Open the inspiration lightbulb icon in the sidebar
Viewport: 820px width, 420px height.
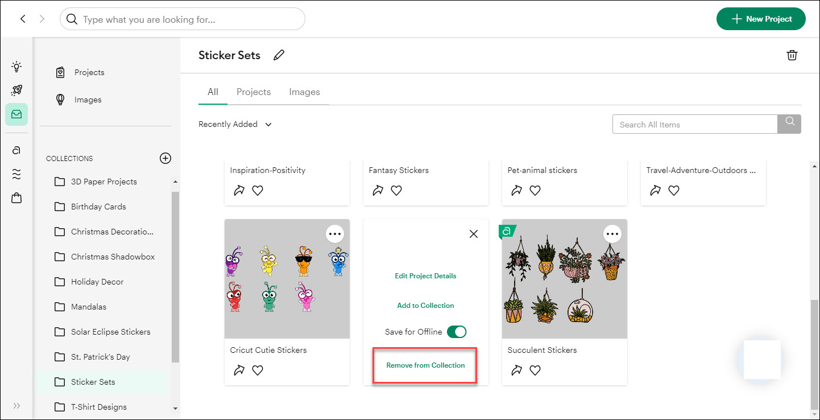pyautogui.click(x=16, y=66)
